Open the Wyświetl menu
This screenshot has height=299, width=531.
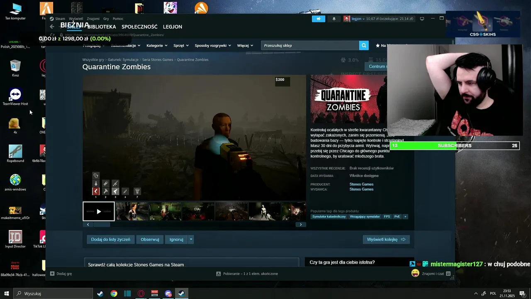click(76, 19)
